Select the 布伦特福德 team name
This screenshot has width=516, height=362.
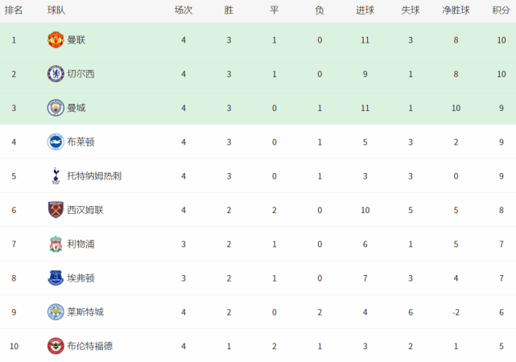tap(90, 346)
